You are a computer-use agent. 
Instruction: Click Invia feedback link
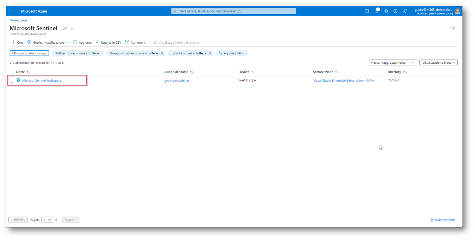[x=442, y=220]
